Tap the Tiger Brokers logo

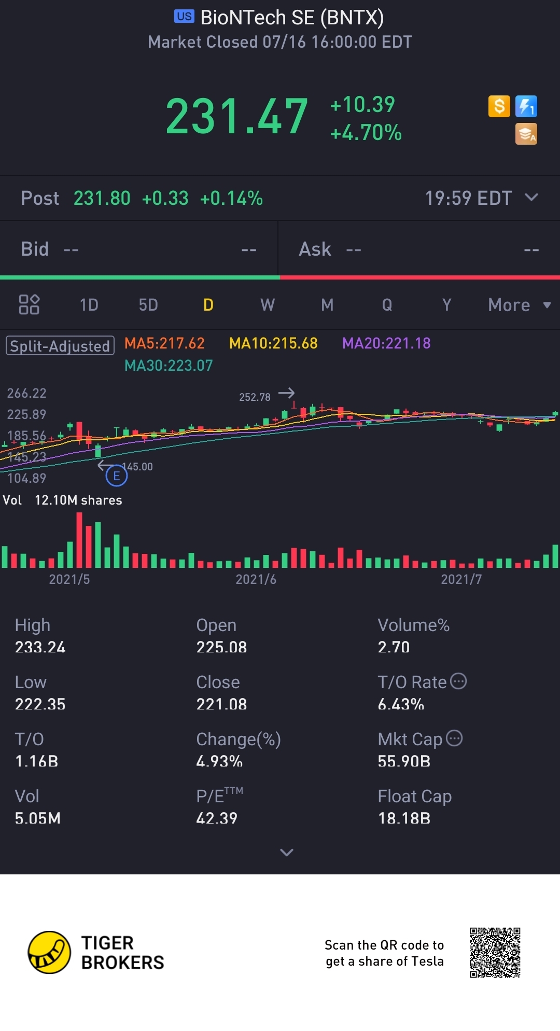[x=96, y=952]
